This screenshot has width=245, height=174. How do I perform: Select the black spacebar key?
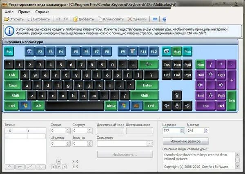[x=75, y=106]
